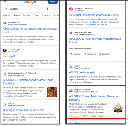The height and width of the screenshot is (126, 128).
Task: Close the 'Orang lain juga menelusuri' panel
Action: [x=122, y=48]
